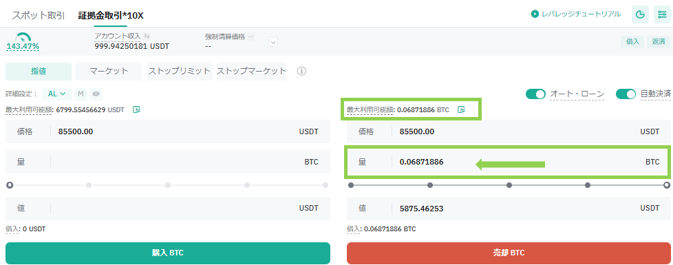The height and width of the screenshot is (265, 673).
Task: Select the 証拠金取引*10X tab
Action: coord(111,16)
